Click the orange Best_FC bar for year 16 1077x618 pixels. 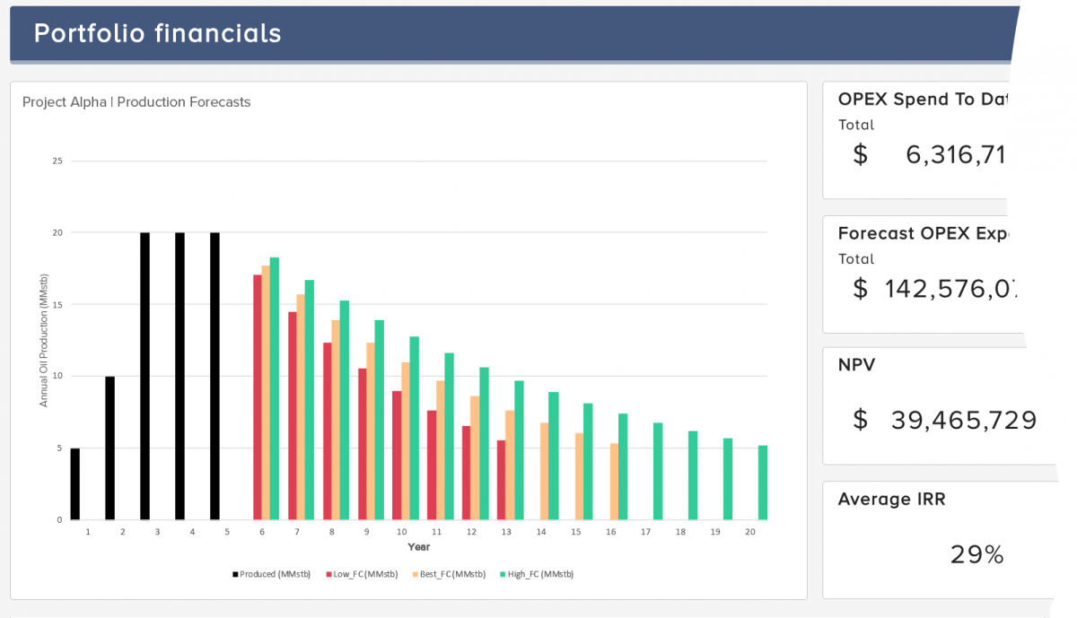click(x=614, y=482)
